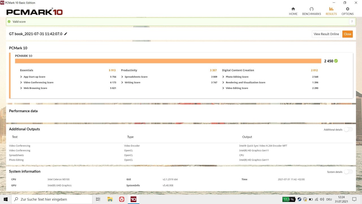Image resolution: width=362 pixels, height=204 pixels.
Task: Click the PCMark 10 logo
Action: 34,12
